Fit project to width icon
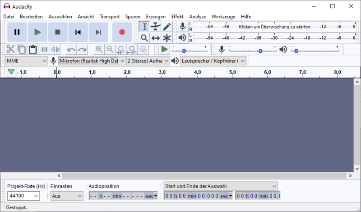 [x=132, y=50]
